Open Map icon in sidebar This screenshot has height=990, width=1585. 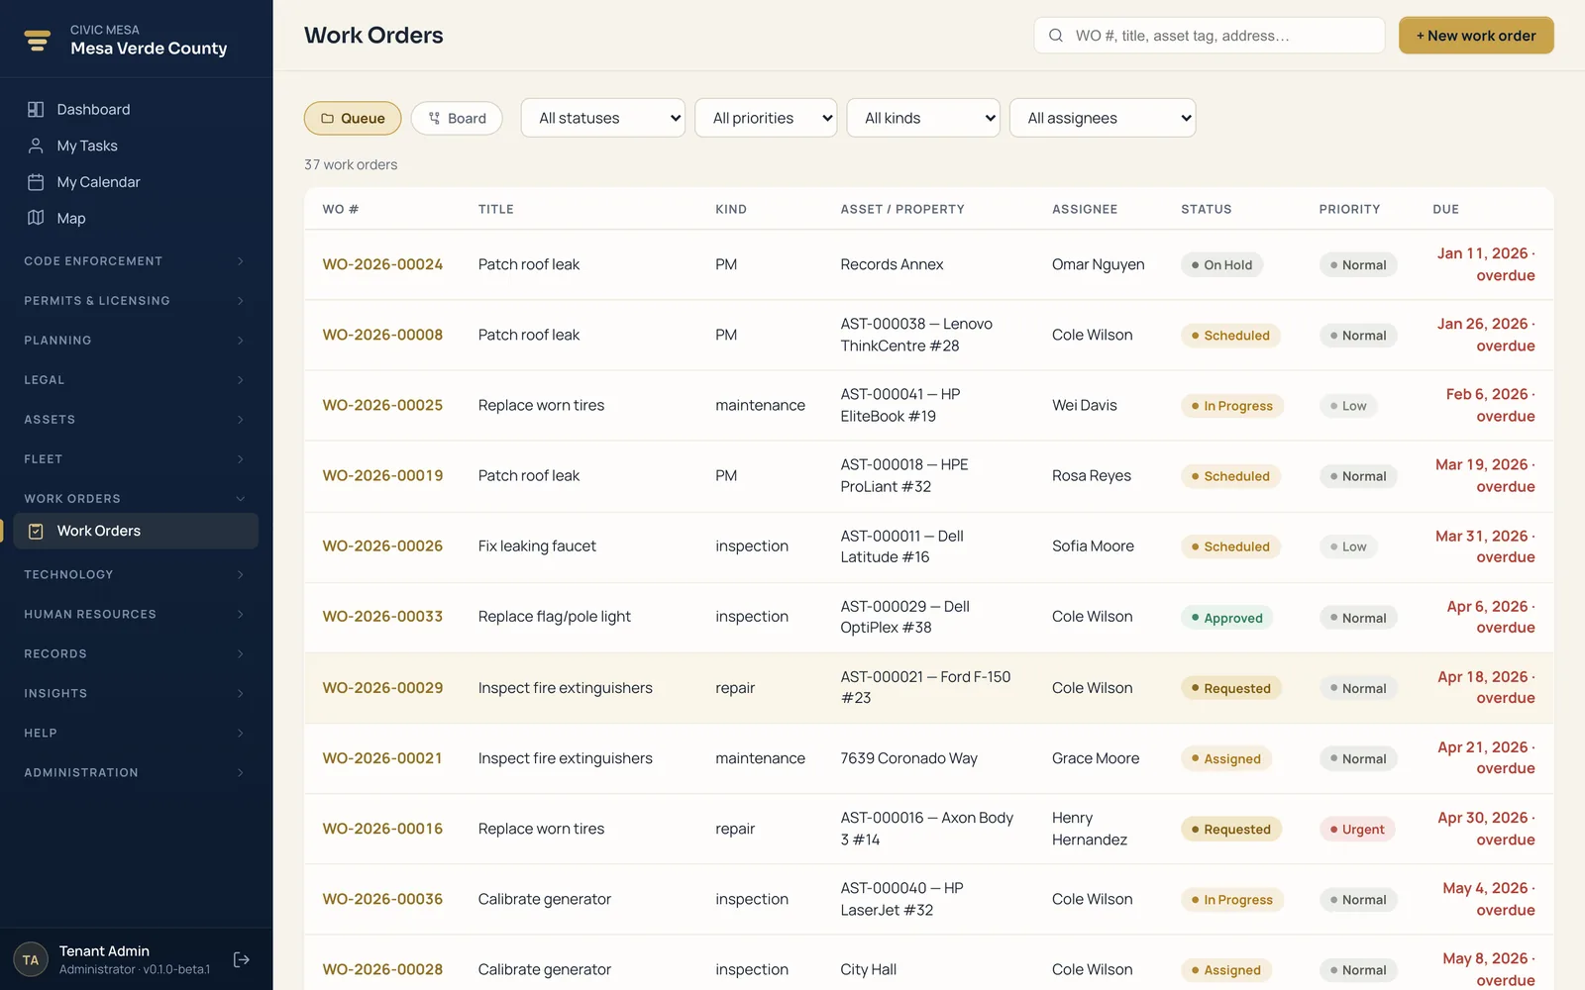(36, 218)
